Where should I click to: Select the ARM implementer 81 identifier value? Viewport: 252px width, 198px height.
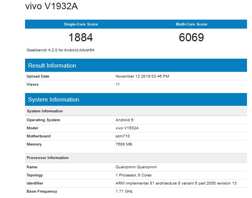click(176, 183)
